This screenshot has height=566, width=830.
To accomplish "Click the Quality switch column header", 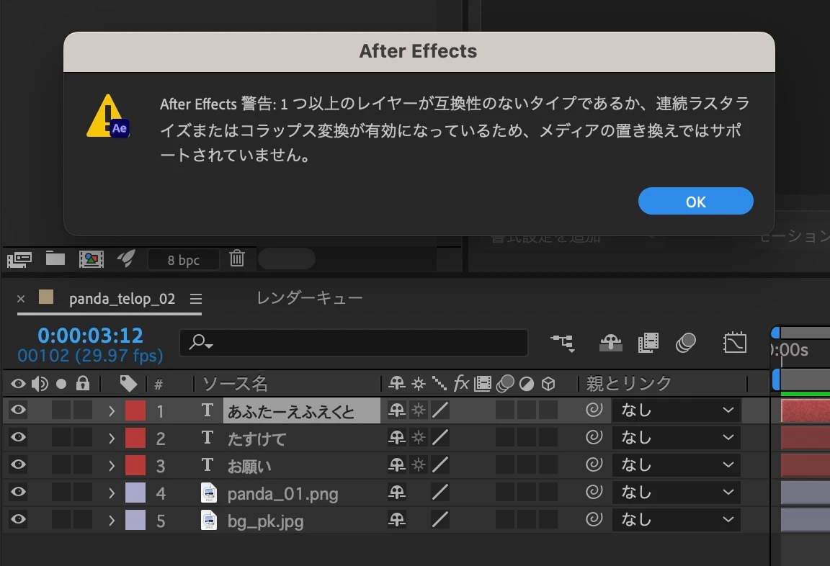I will 439,384.
